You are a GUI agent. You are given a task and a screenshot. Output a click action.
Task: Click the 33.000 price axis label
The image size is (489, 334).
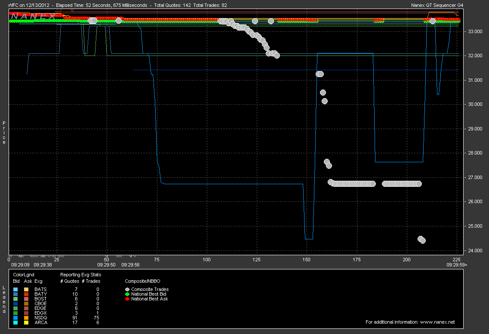pos(475,31)
